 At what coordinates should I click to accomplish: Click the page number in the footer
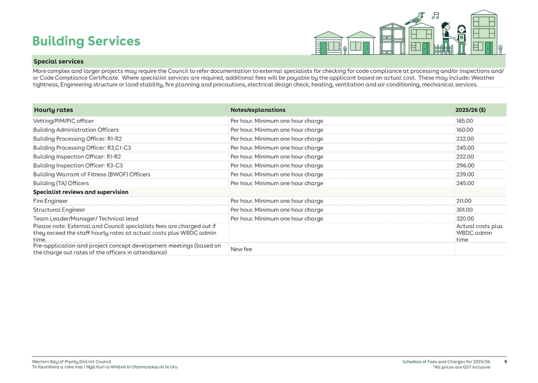click(x=505, y=362)
